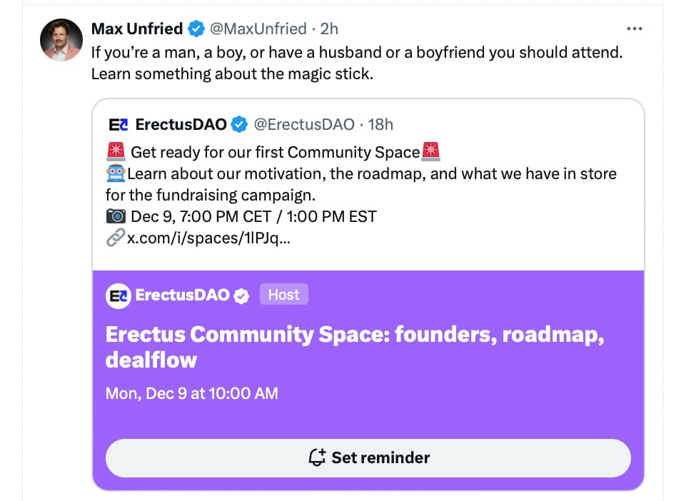Click the Set reminder button
This screenshot has width=691, height=501.
click(x=368, y=457)
